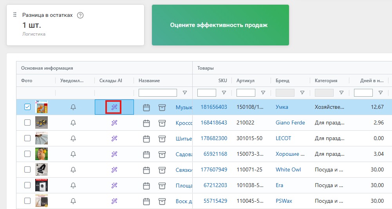Focus the Артикул filter text field
The width and height of the screenshot is (392, 209).
[246, 93]
